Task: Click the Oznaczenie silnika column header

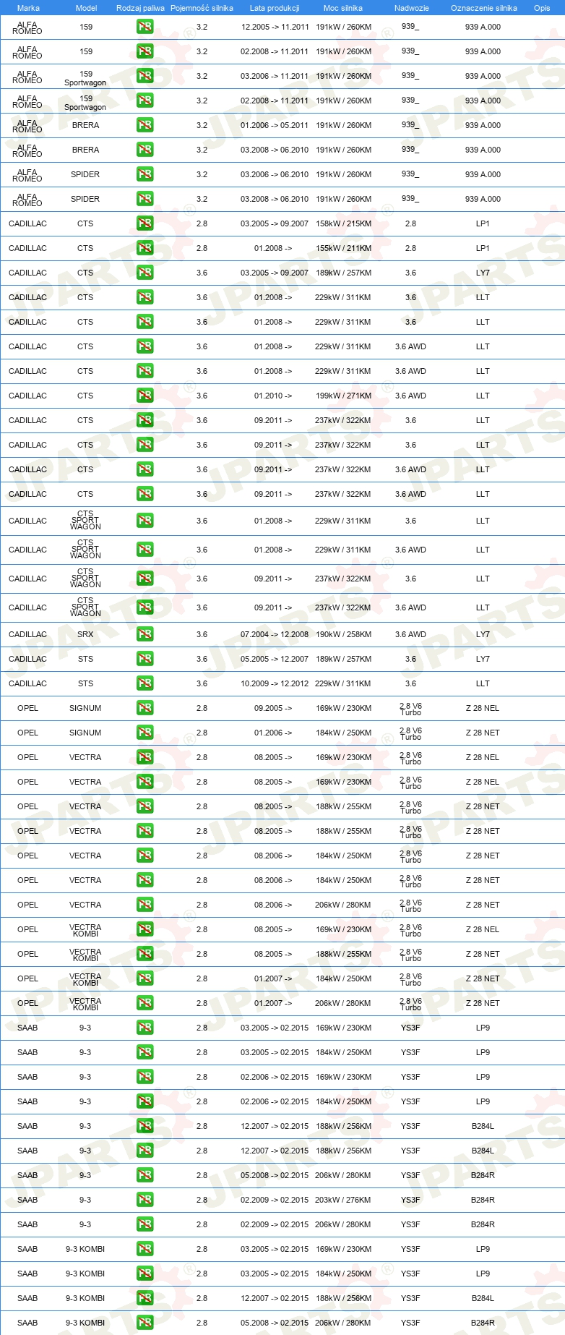Action: click(484, 8)
